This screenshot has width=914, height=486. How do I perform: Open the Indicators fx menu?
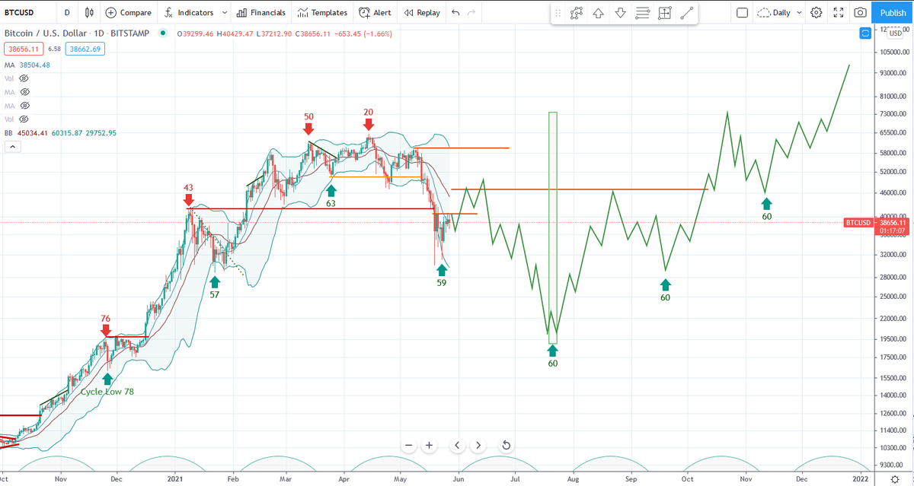click(169, 13)
